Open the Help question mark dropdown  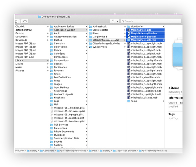(114, 21)
